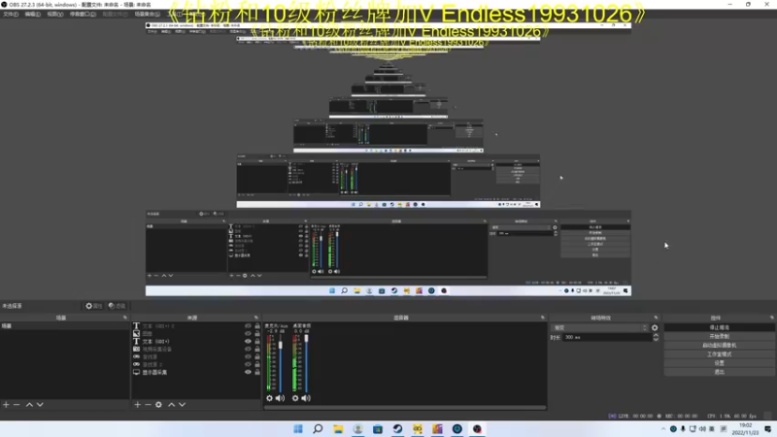Open source properties gear in 来源 toolbar

tap(158, 405)
